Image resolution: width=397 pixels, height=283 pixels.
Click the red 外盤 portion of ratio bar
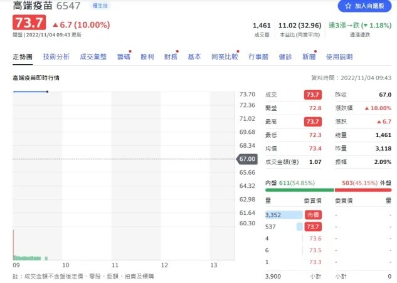[x=363, y=190]
